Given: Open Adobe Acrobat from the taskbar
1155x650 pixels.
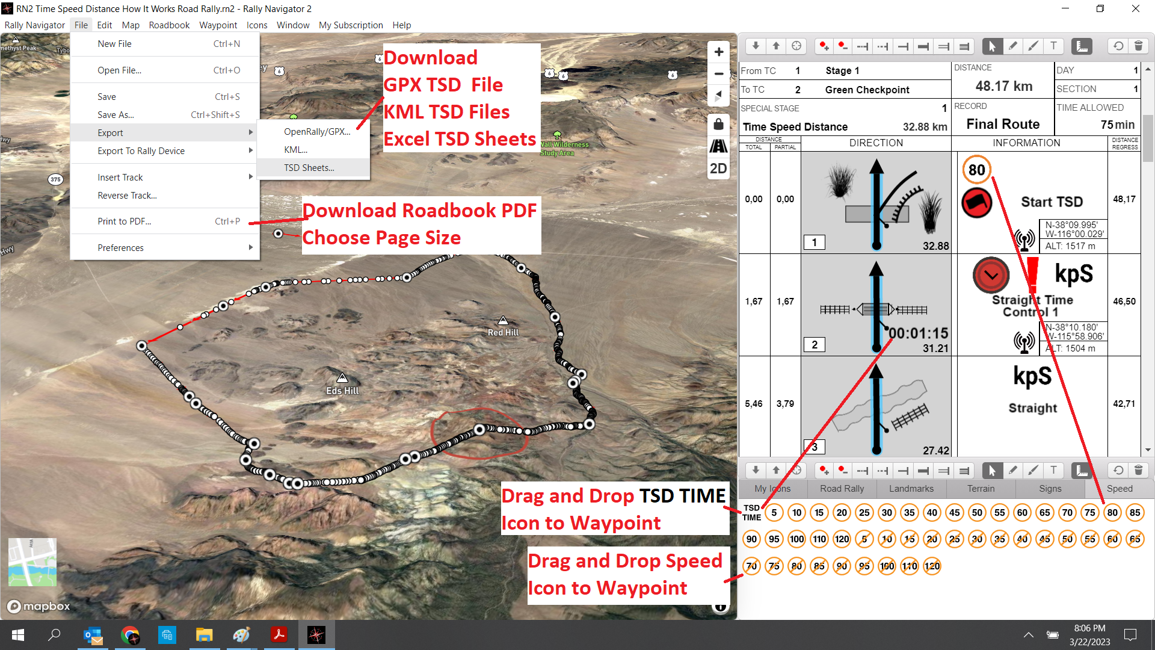Looking at the screenshot, I should [x=279, y=635].
